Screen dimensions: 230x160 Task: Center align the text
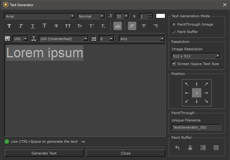coord(144,26)
